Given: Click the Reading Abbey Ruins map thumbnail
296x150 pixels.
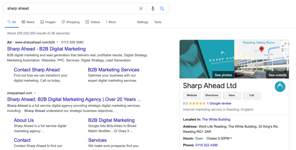Looking at the screenshot, I should [x=261, y=49].
